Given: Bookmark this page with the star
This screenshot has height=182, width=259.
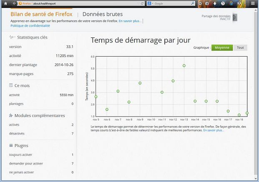Looking at the screenshot, I should pyautogui.click(x=200, y=3).
